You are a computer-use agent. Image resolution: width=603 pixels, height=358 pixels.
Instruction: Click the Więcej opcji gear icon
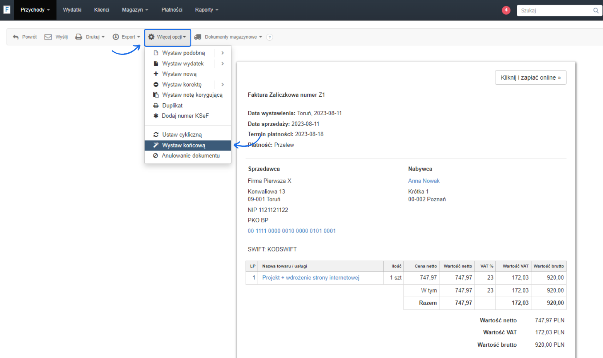point(152,37)
